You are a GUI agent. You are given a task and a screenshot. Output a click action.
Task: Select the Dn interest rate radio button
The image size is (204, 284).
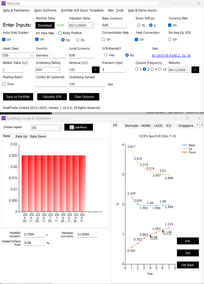[x=78, y=40]
